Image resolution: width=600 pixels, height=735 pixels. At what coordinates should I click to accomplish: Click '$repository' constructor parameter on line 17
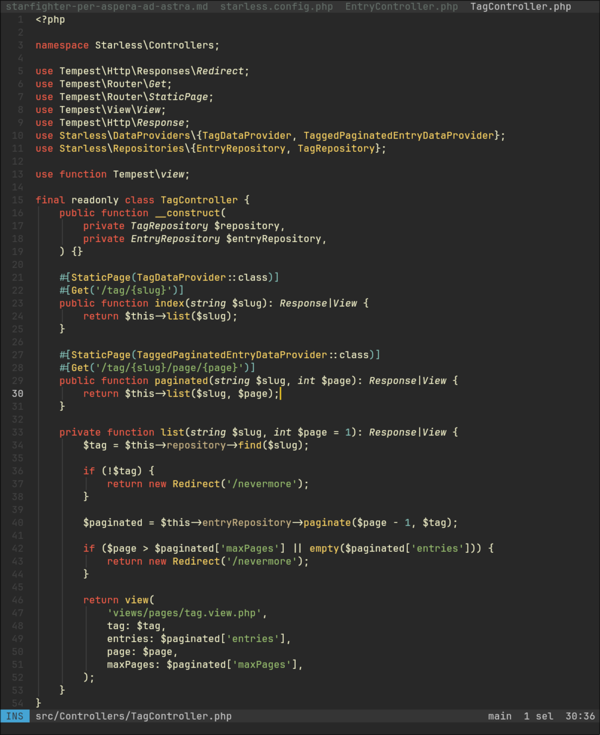[x=247, y=226]
